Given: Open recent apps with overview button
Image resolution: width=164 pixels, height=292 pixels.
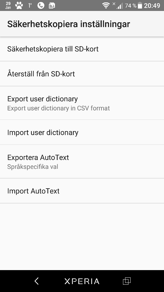Looking at the screenshot, I should 127,281.
